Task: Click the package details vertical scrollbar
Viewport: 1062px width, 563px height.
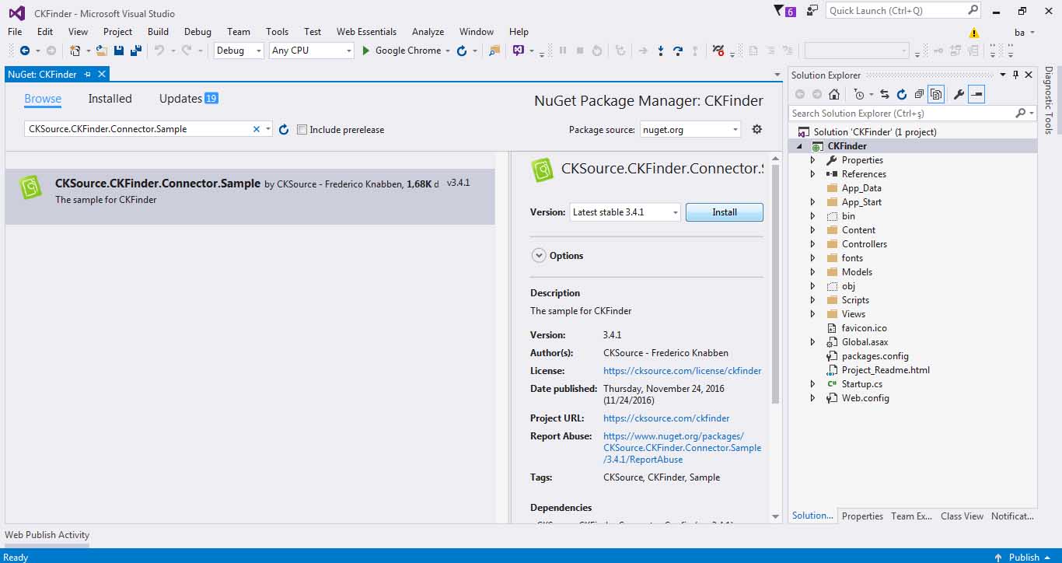Action: coord(774,311)
